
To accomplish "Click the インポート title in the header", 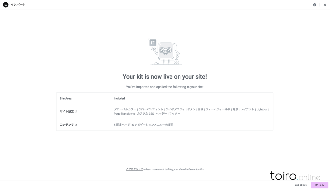I will tap(18, 5).
